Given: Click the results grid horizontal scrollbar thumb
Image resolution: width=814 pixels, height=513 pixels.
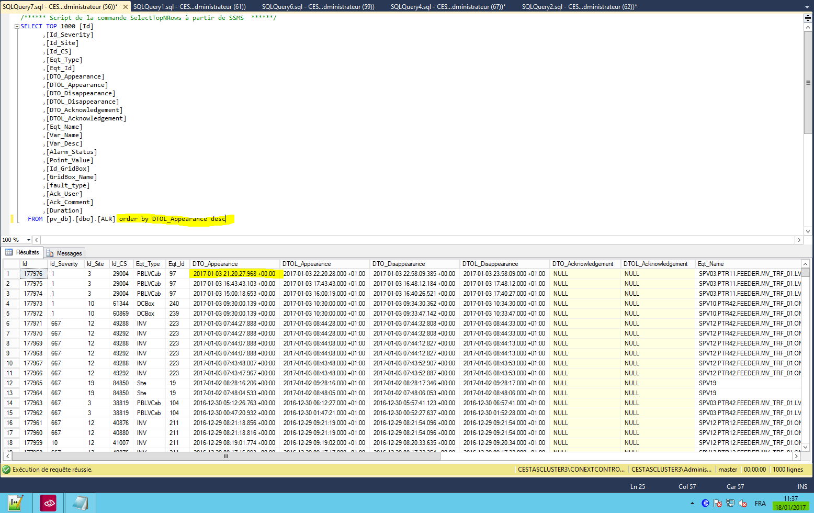Looking at the screenshot, I should click(226, 456).
